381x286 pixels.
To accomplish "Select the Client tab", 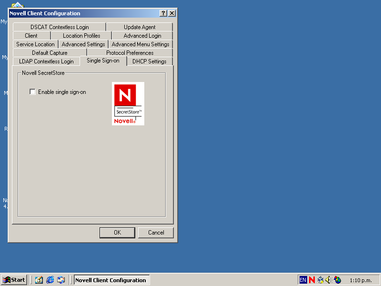I will click(31, 35).
